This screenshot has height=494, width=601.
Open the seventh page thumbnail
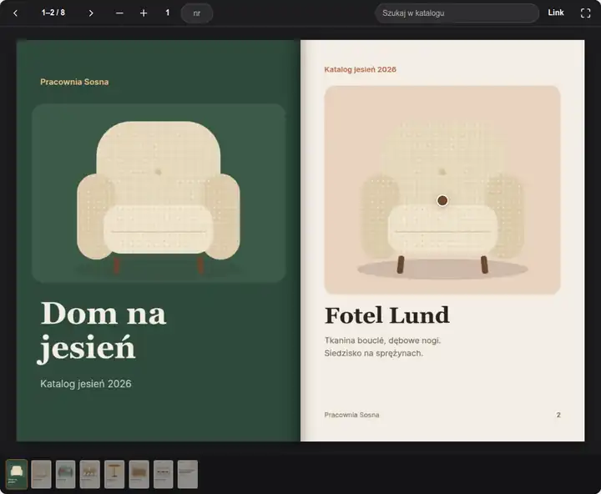[164, 474]
